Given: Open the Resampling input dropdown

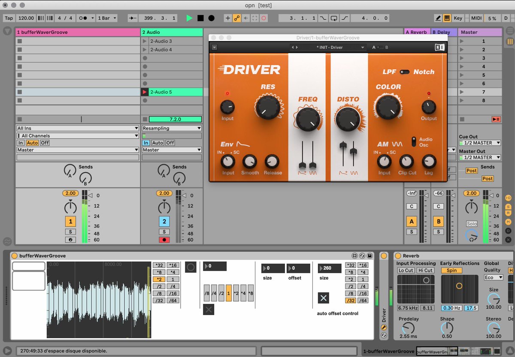Looking at the screenshot, I should (172, 128).
